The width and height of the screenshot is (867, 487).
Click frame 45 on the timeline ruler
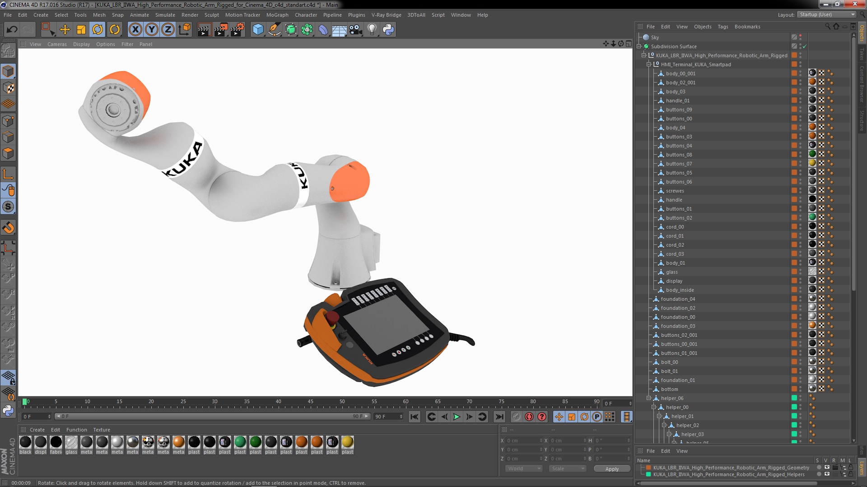point(310,402)
